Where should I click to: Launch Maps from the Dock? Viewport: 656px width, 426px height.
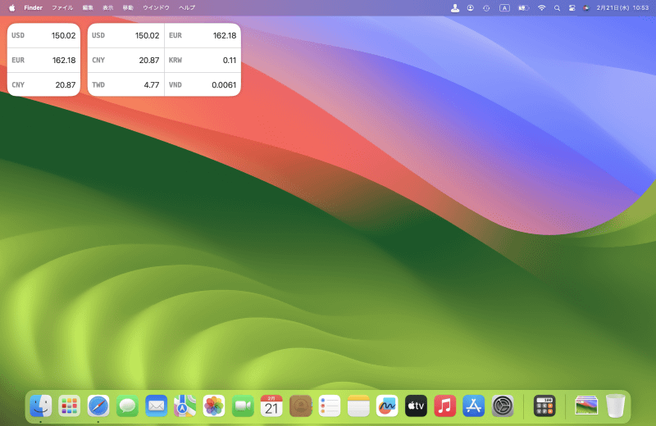click(x=185, y=406)
